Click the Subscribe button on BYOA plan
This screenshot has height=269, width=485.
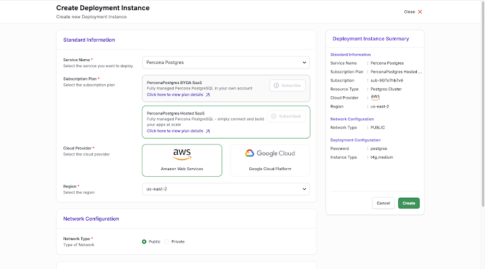(288, 85)
